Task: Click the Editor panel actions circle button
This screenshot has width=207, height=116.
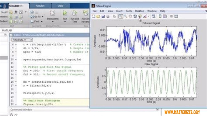Action: (x=5, y=35)
